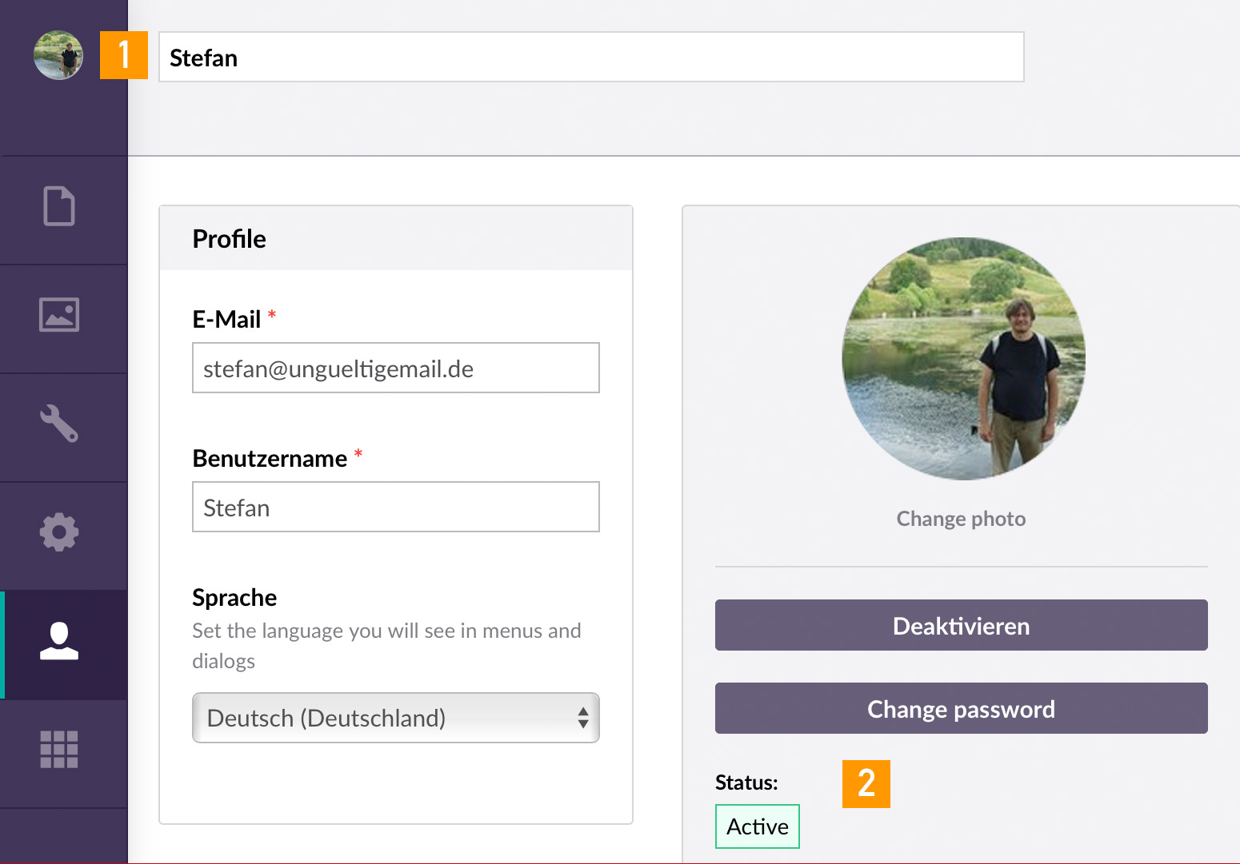Viewport: 1240px width, 864px height.
Task: Open the Developer gear icon
Action: (x=59, y=532)
